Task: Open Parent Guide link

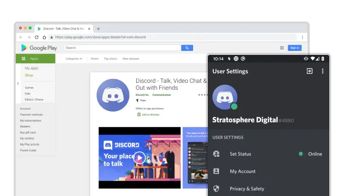Action: point(28,150)
